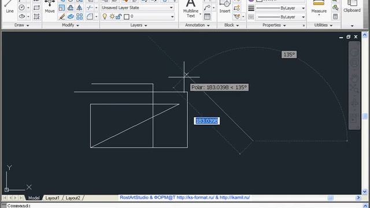Viewport: 370px width, 208px height.
Task: Expand the Modify panel
Action: pyautogui.click(x=71, y=25)
